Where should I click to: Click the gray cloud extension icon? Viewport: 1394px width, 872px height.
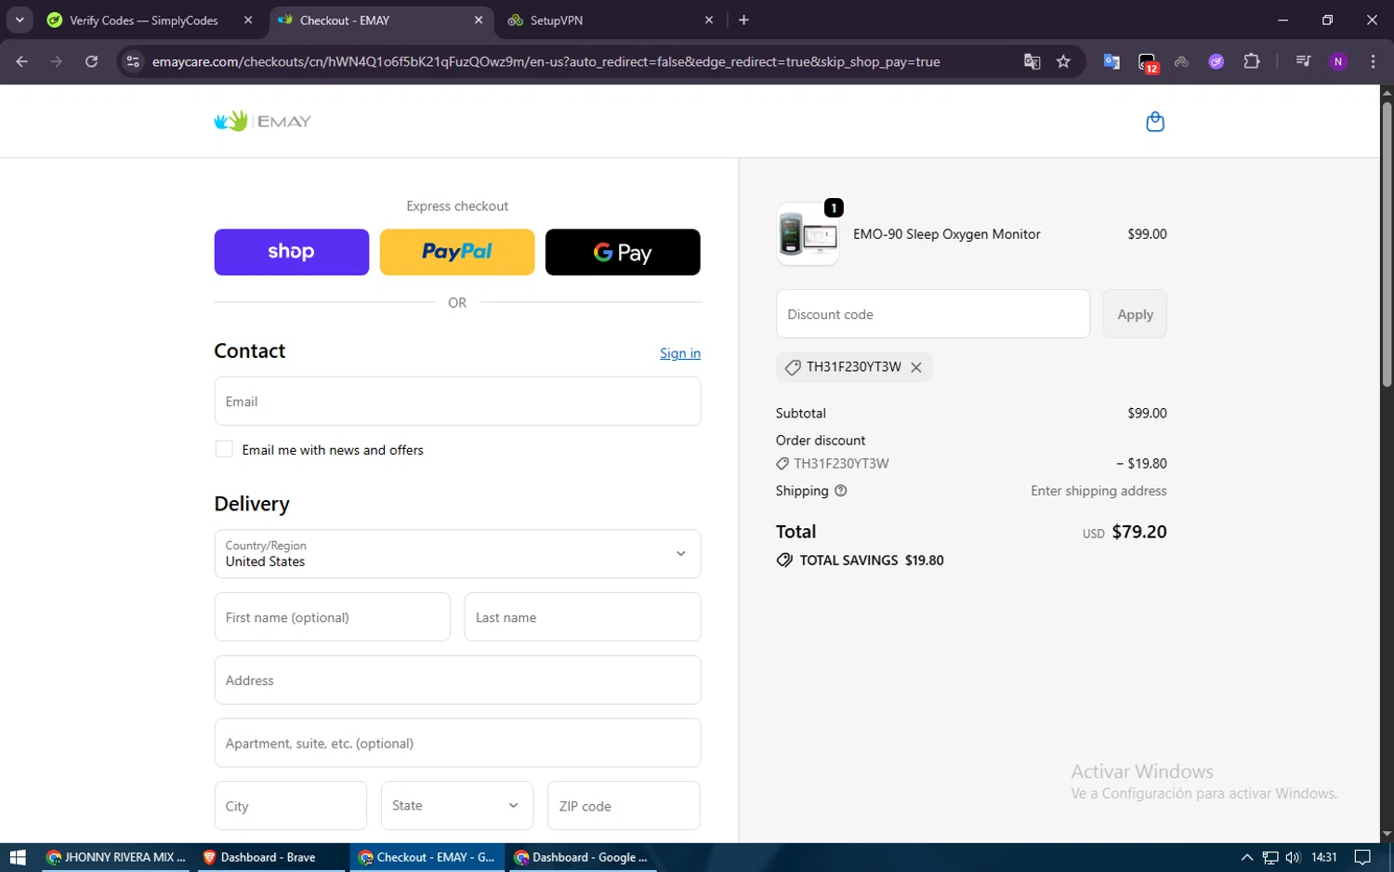click(x=1182, y=61)
